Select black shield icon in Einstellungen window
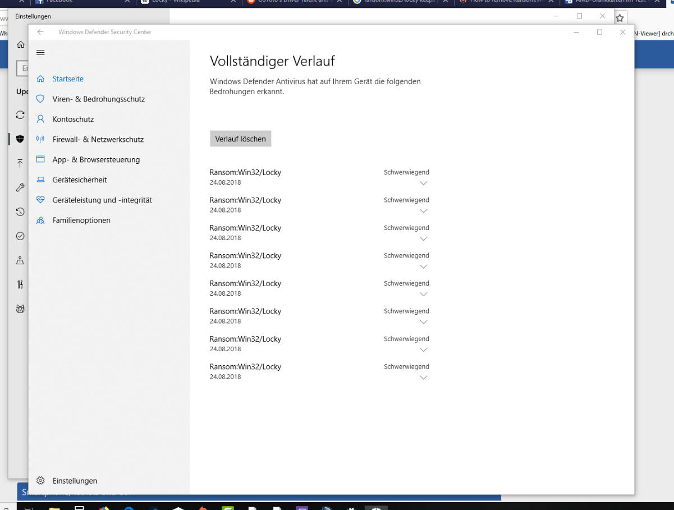The height and width of the screenshot is (510, 674). tap(20, 139)
